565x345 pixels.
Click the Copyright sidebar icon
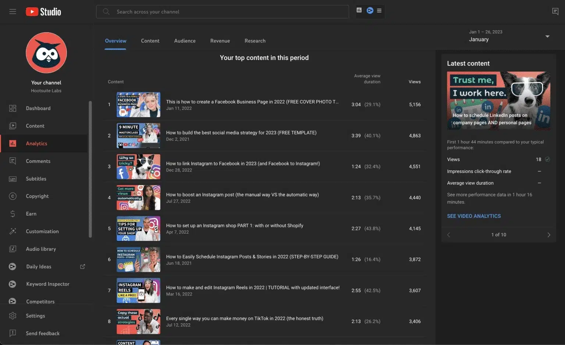coord(13,196)
